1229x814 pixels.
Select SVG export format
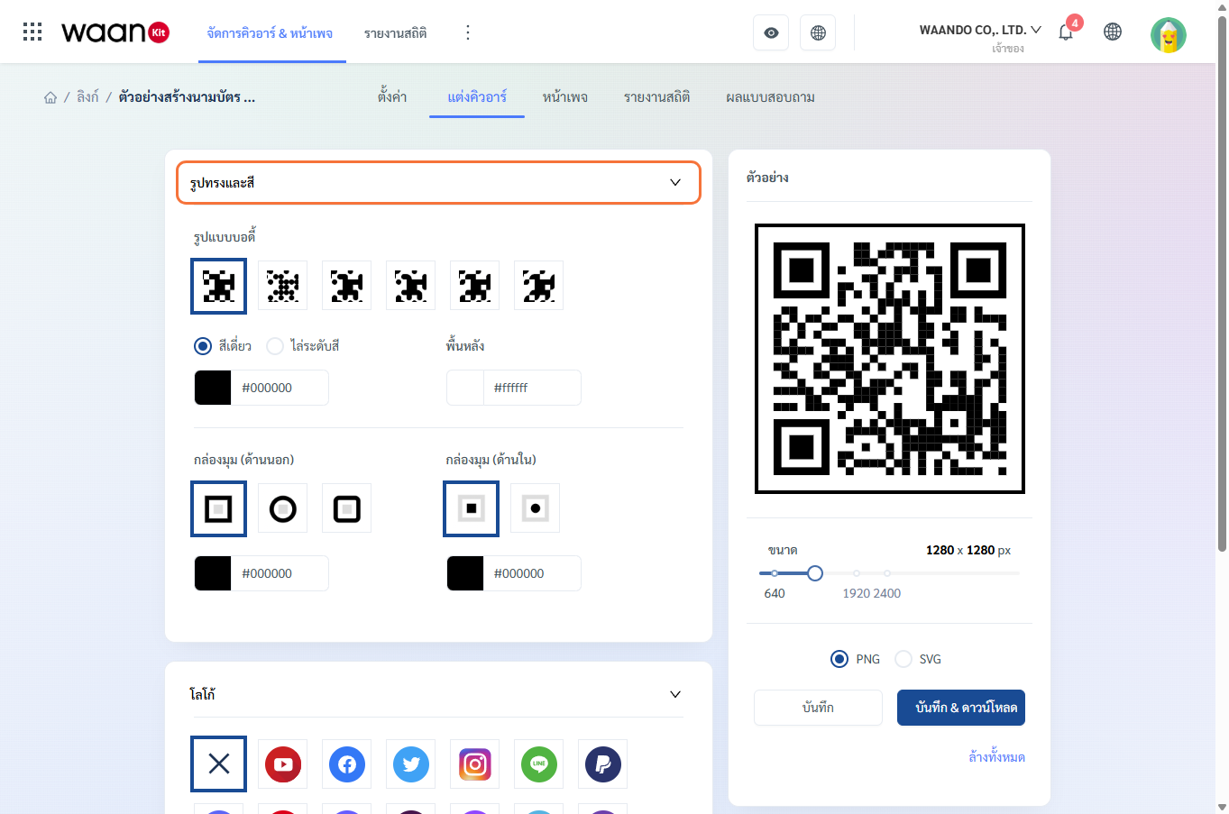[x=903, y=659]
